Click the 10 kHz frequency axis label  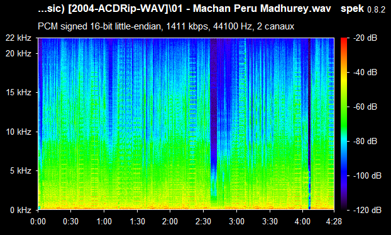(x=19, y=132)
